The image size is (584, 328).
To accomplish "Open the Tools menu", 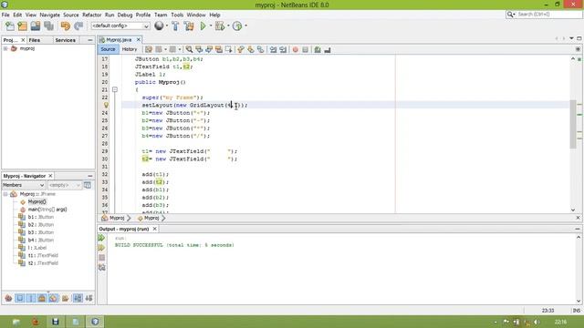I will (x=177, y=15).
